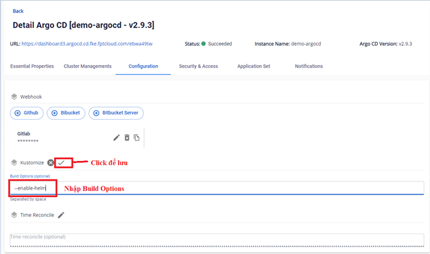Viewport: 430px width, 254px height.
Task: Click the Time Reconcile layers icon
Action: [x=14, y=215]
